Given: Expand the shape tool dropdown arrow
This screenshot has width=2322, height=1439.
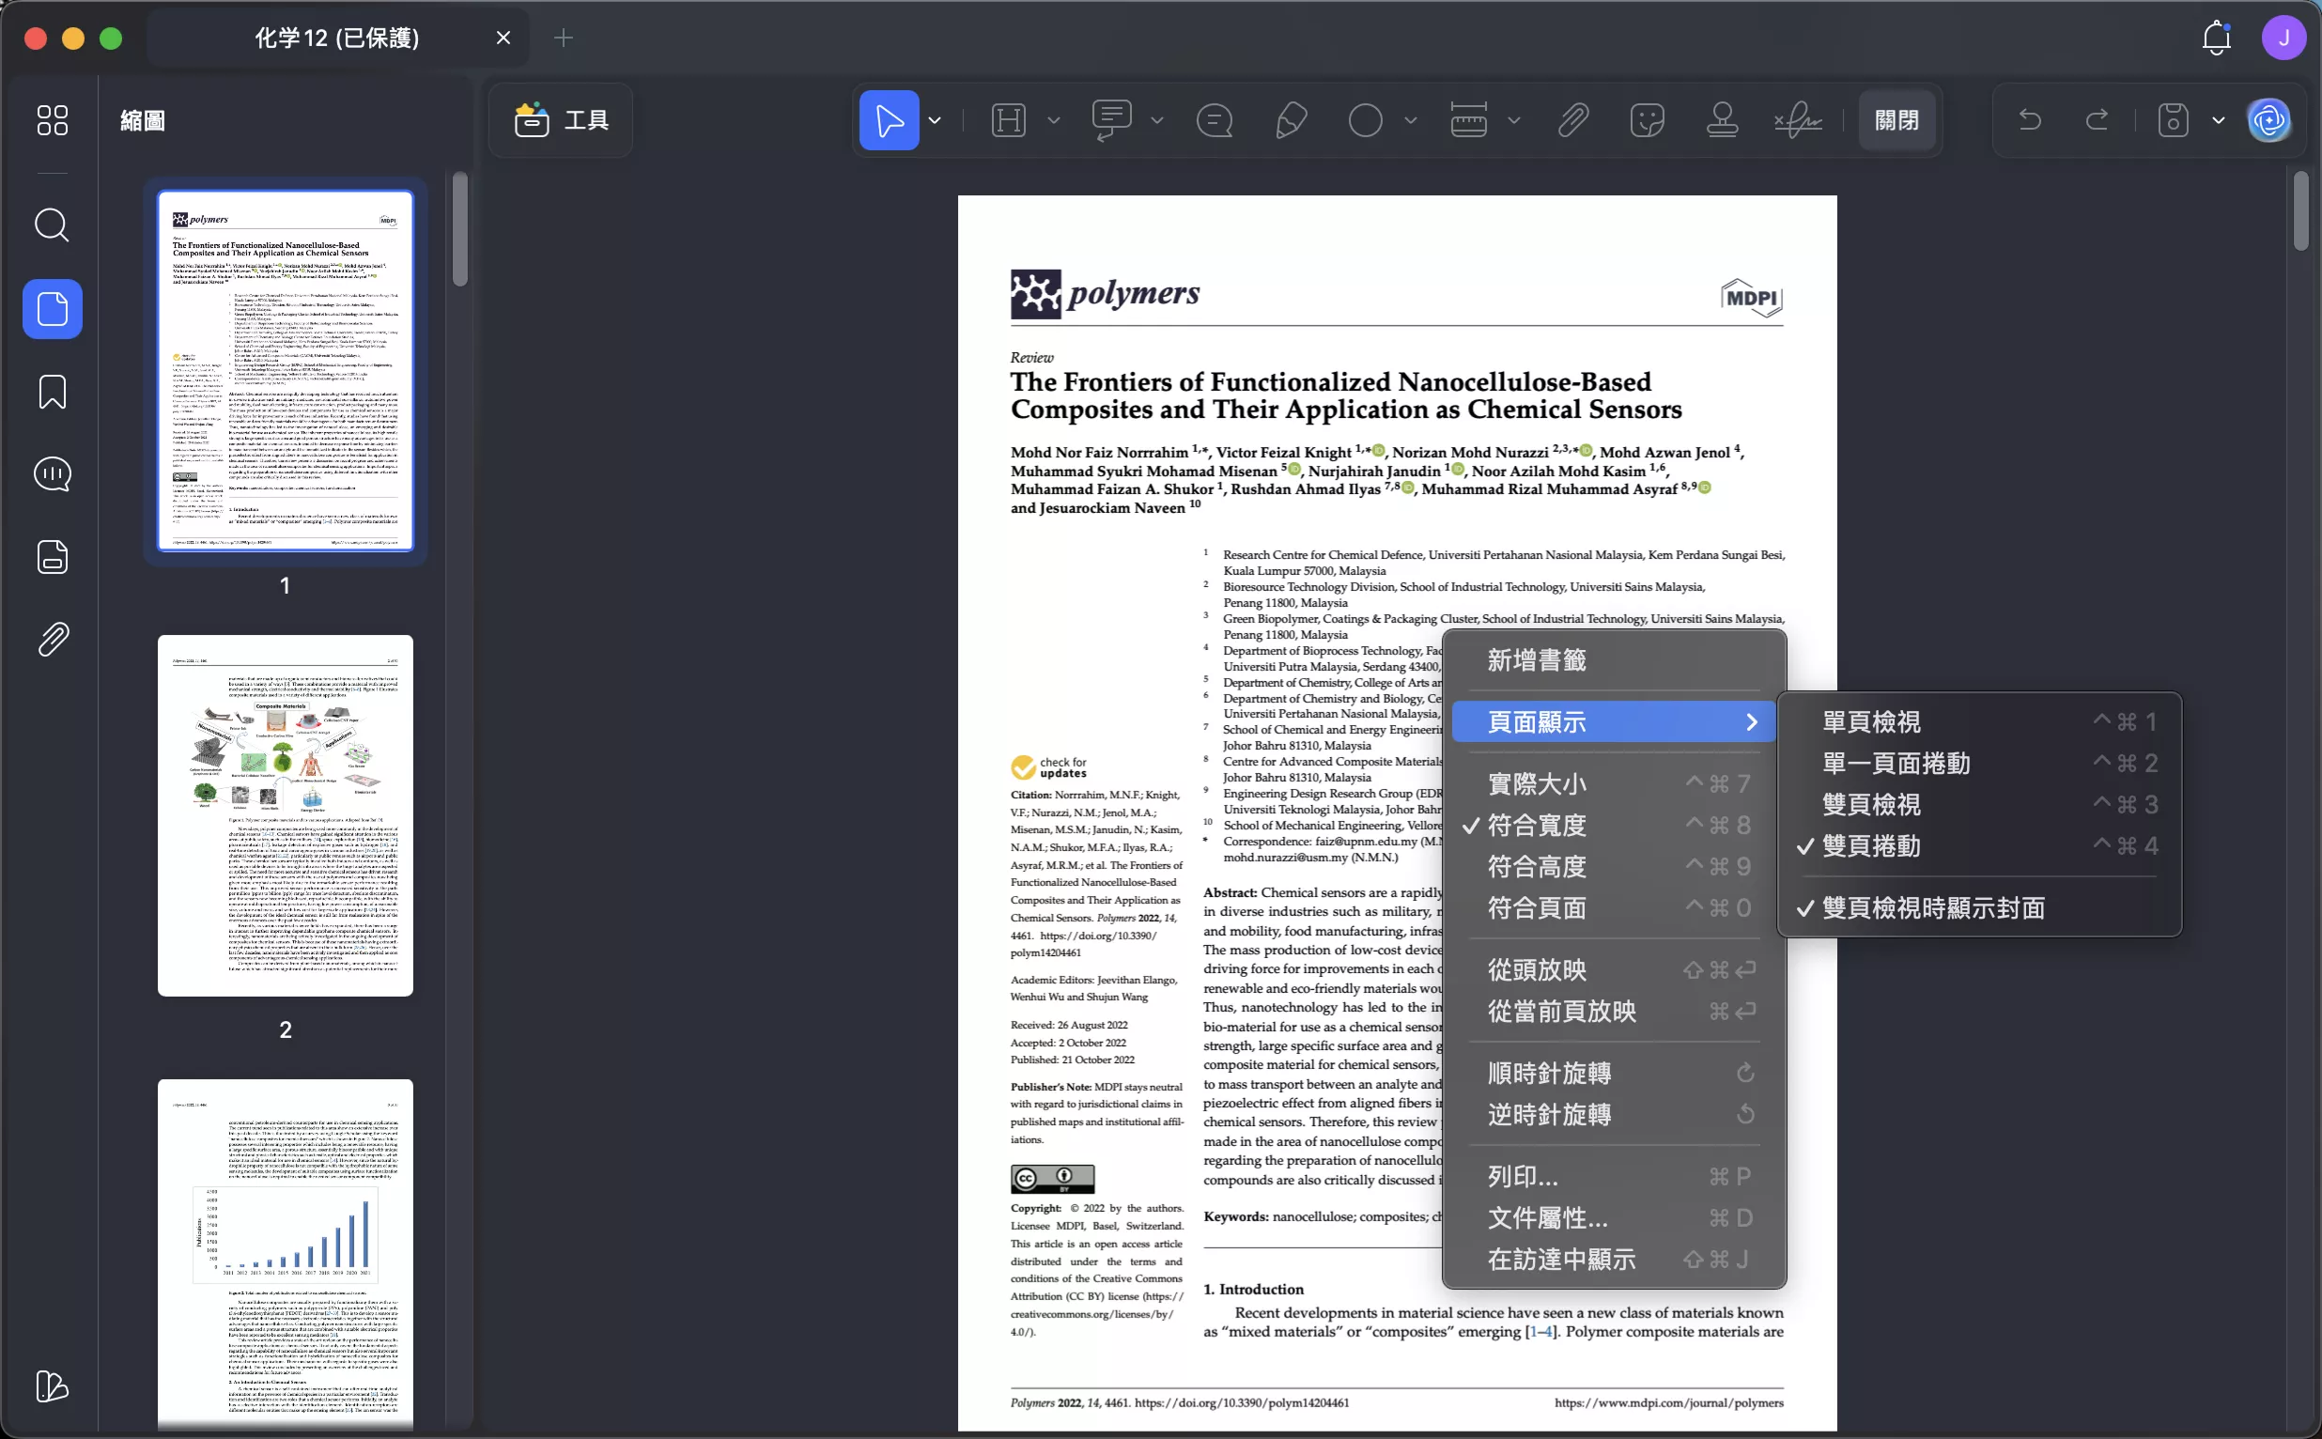Looking at the screenshot, I should pyautogui.click(x=1410, y=120).
